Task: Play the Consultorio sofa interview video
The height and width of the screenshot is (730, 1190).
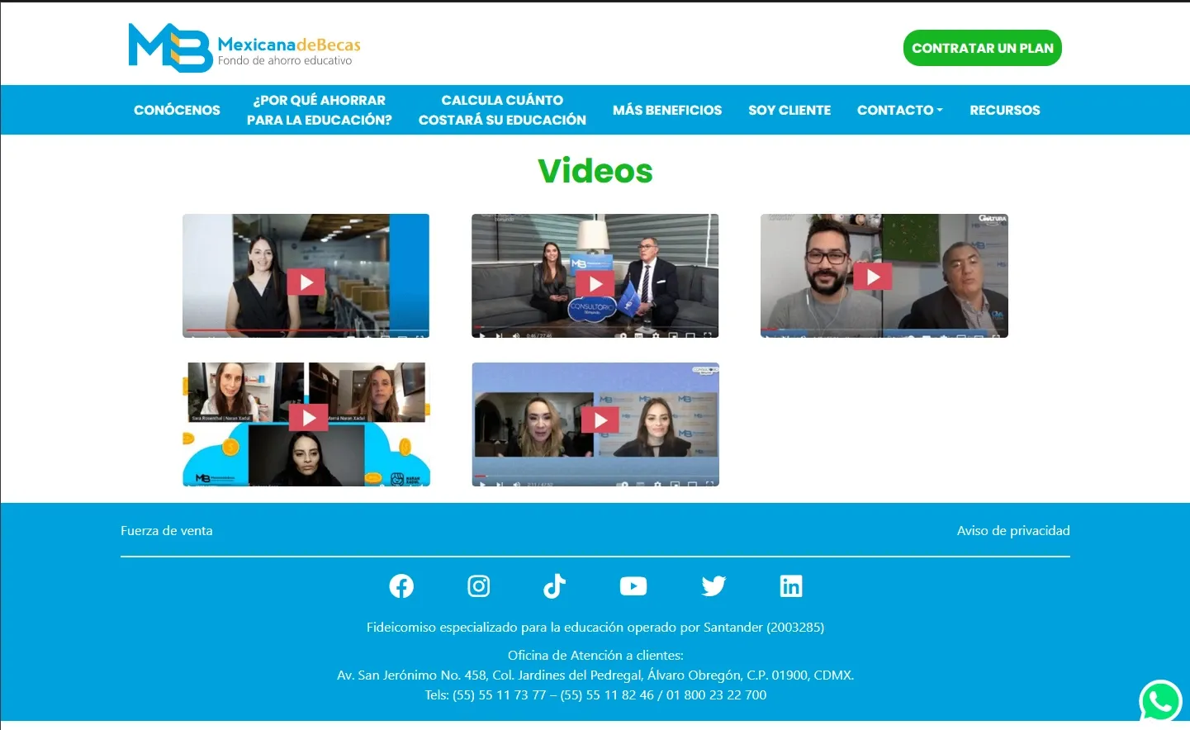Action: (595, 282)
